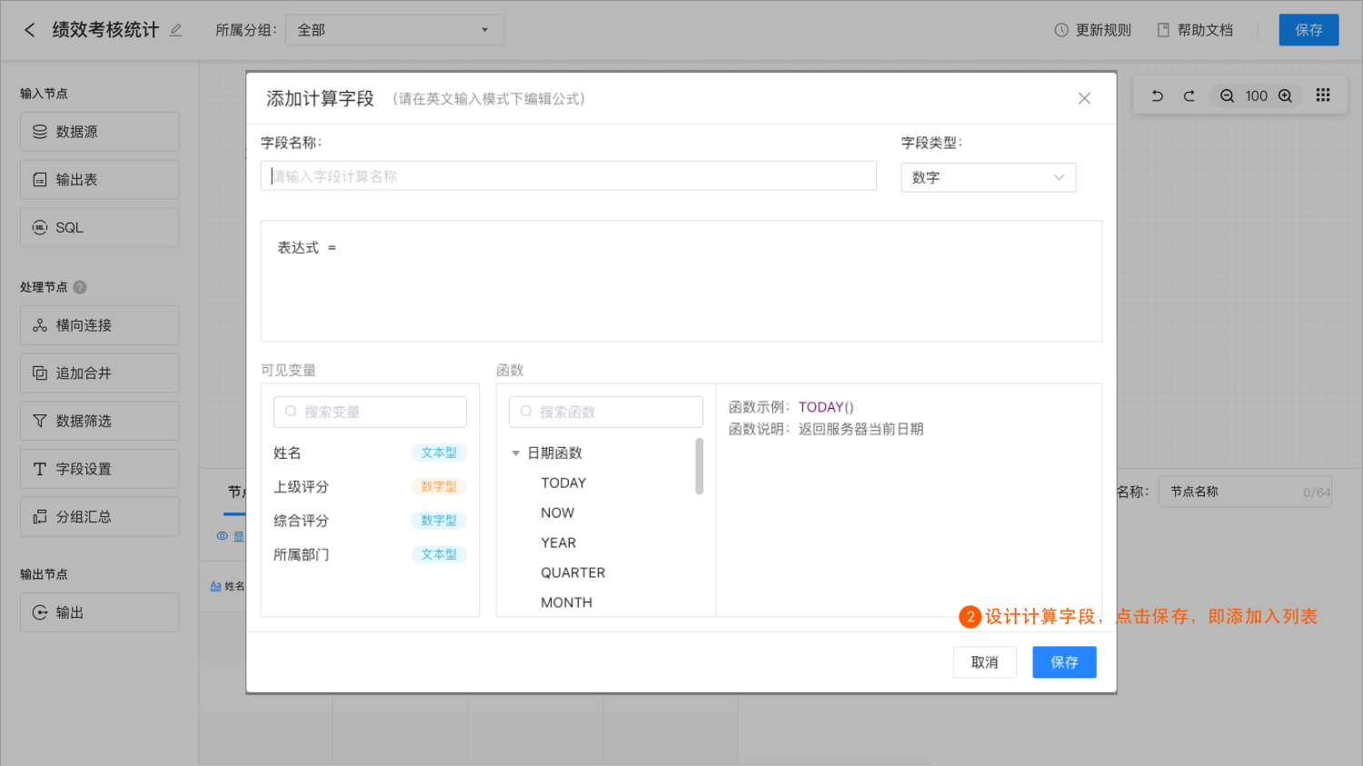Select the MONTH function
Screen dimensions: 1363x766
(566, 602)
